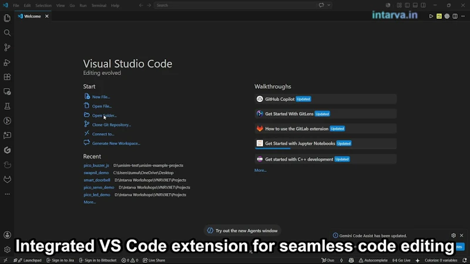Click the Autocomplete warning status item
470x264 pixels.
373,260
